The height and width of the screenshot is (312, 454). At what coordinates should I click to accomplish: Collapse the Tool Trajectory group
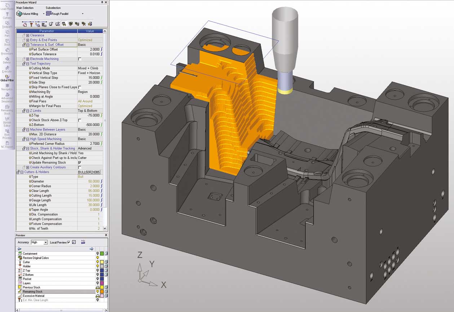(x=27, y=64)
